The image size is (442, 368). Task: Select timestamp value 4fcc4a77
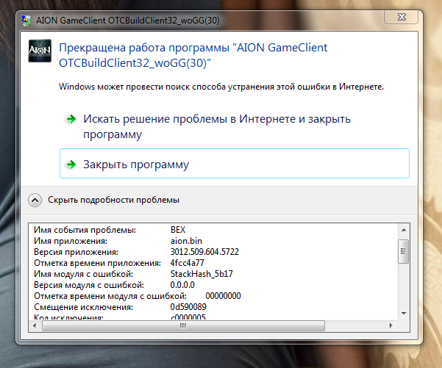pos(188,263)
